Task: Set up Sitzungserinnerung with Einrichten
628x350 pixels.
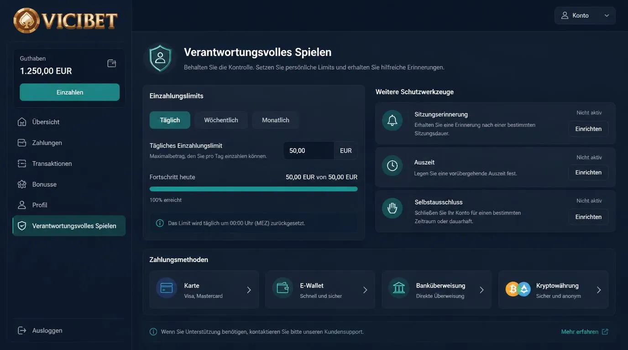Action: point(588,129)
